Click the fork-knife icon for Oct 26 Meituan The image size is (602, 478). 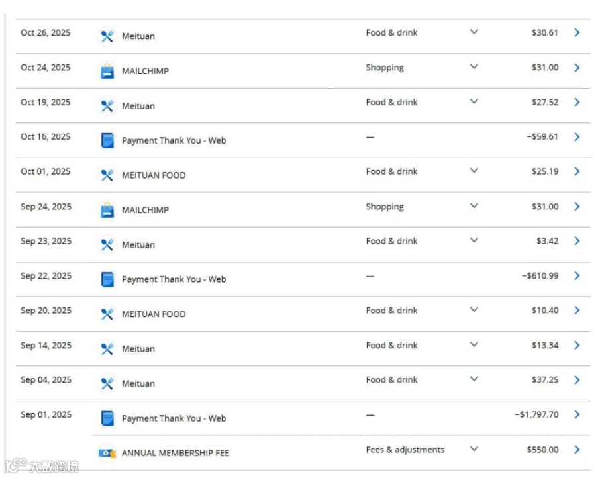tap(107, 36)
